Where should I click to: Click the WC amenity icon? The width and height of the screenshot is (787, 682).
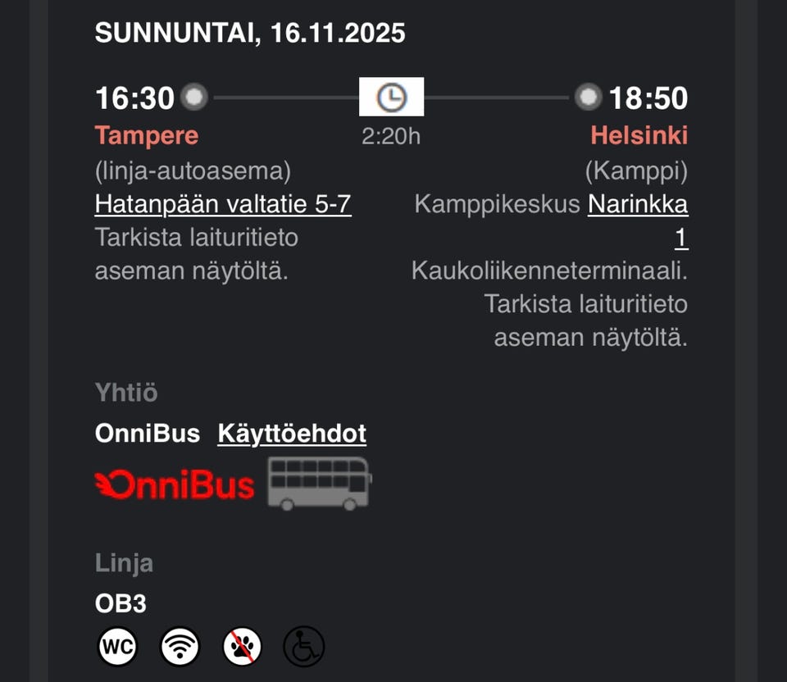(x=117, y=646)
